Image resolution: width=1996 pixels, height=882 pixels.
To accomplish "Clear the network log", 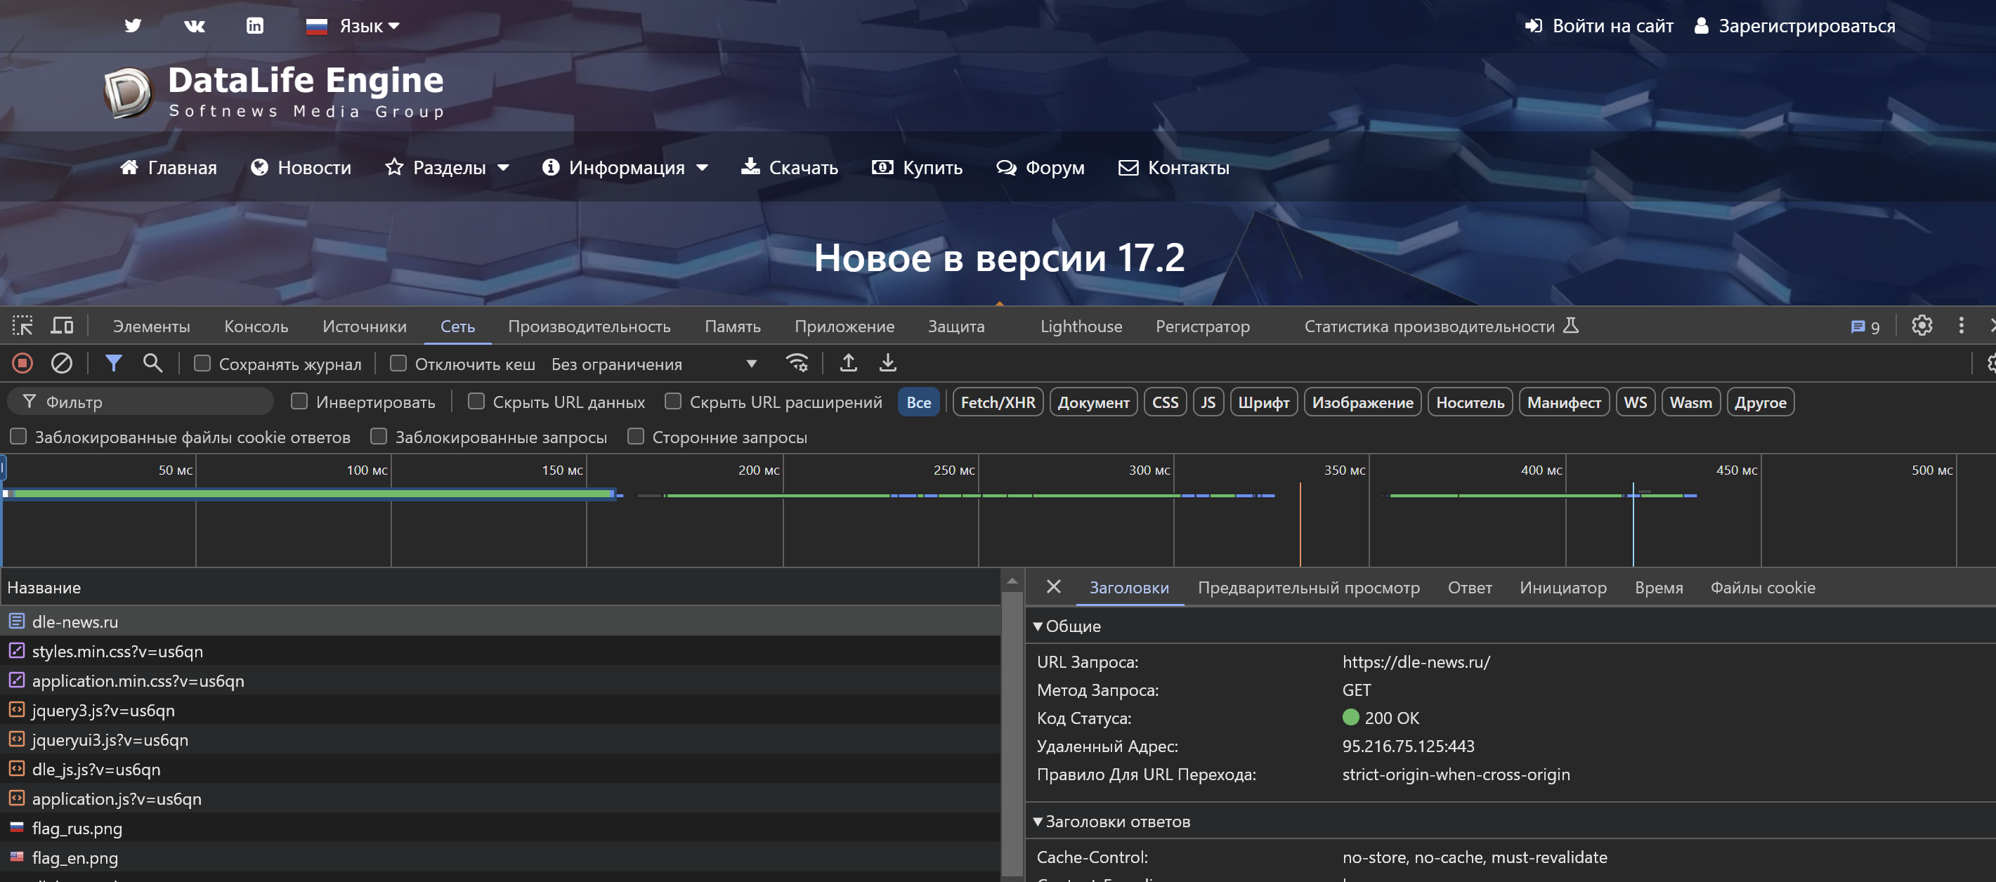I will (62, 362).
